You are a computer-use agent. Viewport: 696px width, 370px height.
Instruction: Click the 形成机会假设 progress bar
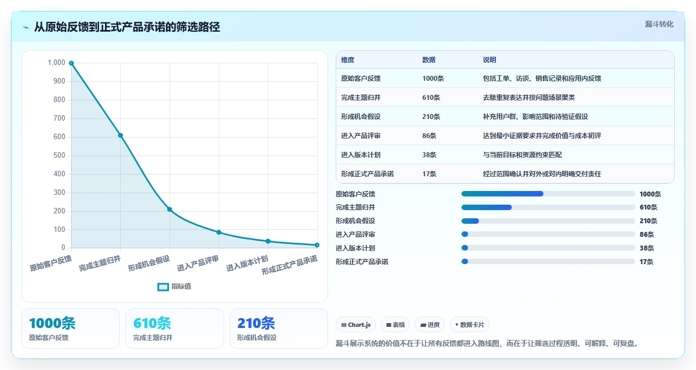(x=548, y=221)
